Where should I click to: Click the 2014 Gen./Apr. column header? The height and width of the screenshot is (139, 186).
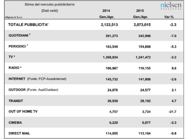(107, 14)
